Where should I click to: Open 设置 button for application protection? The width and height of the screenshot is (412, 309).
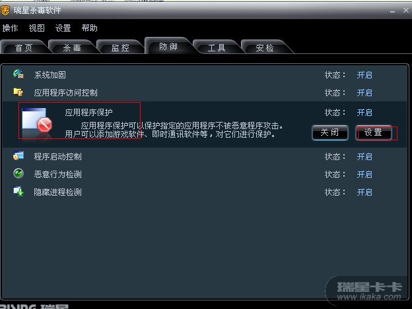pos(374,132)
